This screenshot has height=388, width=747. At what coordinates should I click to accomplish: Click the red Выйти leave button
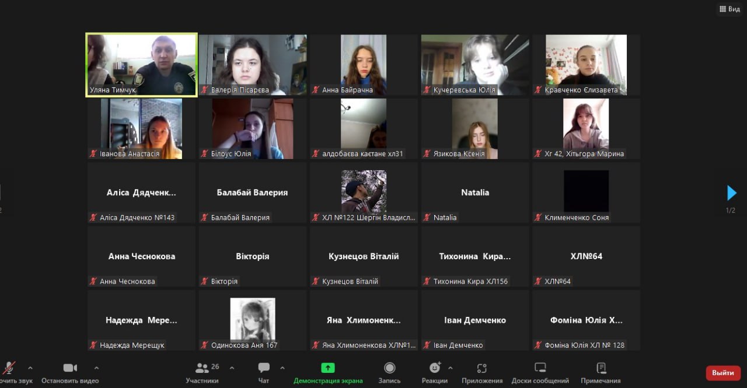click(722, 373)
